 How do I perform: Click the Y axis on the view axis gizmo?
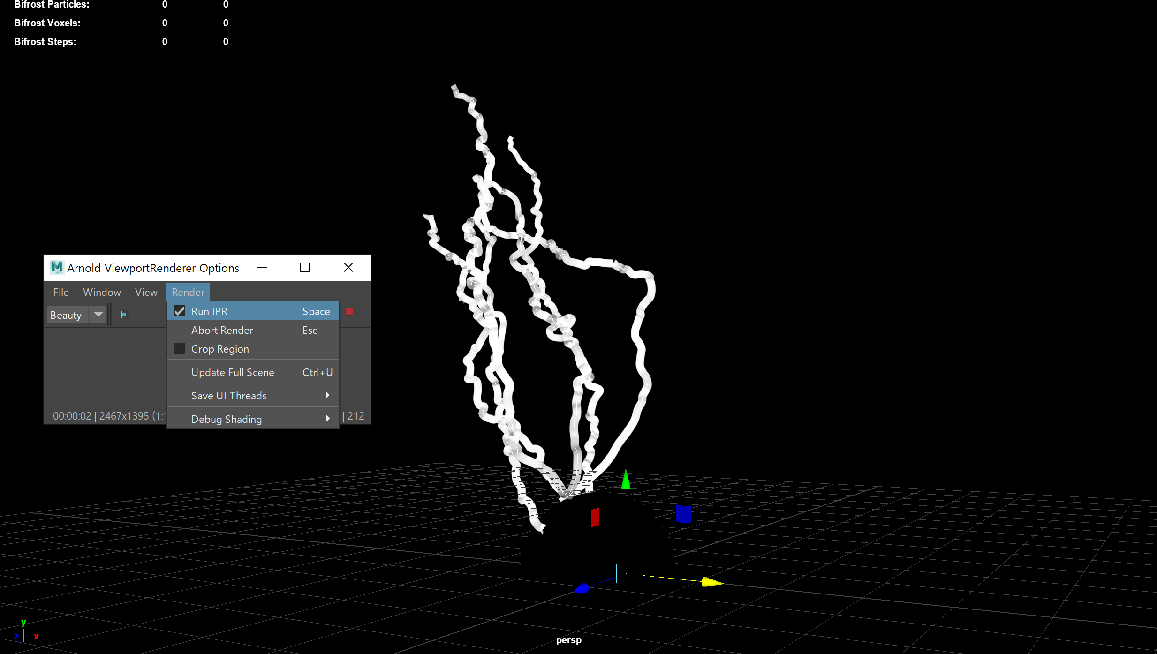(x=23, y=623)
